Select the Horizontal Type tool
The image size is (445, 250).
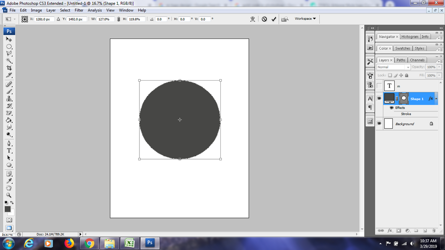[9, 150]
